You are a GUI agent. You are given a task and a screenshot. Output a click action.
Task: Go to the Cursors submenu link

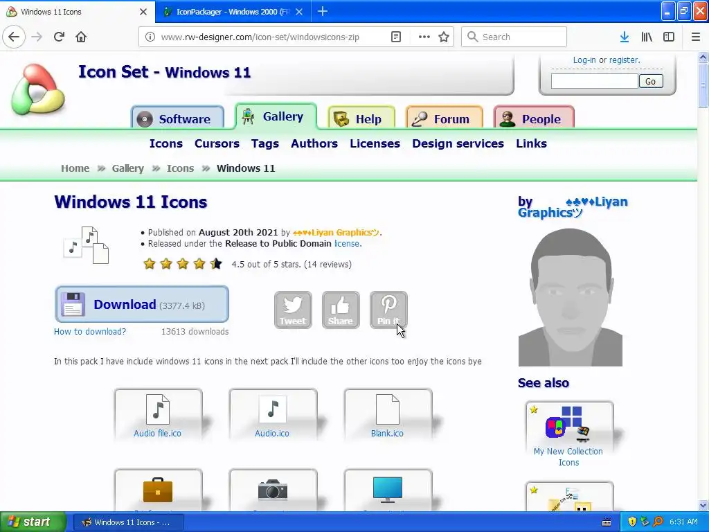click(217, 143)
